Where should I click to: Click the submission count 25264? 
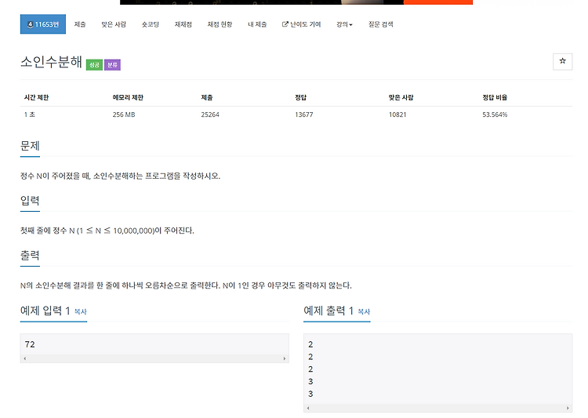click(210, 114)
